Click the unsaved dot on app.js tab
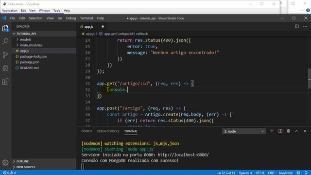 pyautogui.click(x=103, y=26)
